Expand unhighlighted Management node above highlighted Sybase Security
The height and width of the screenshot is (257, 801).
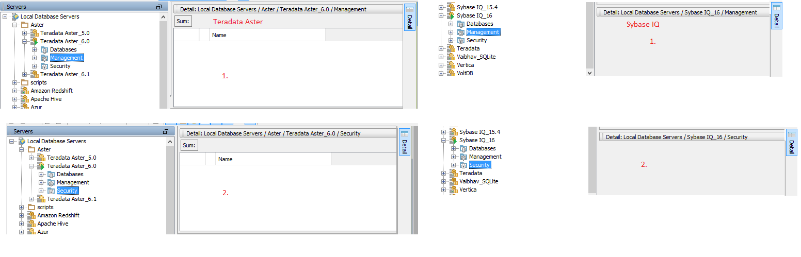pos(454,157)
